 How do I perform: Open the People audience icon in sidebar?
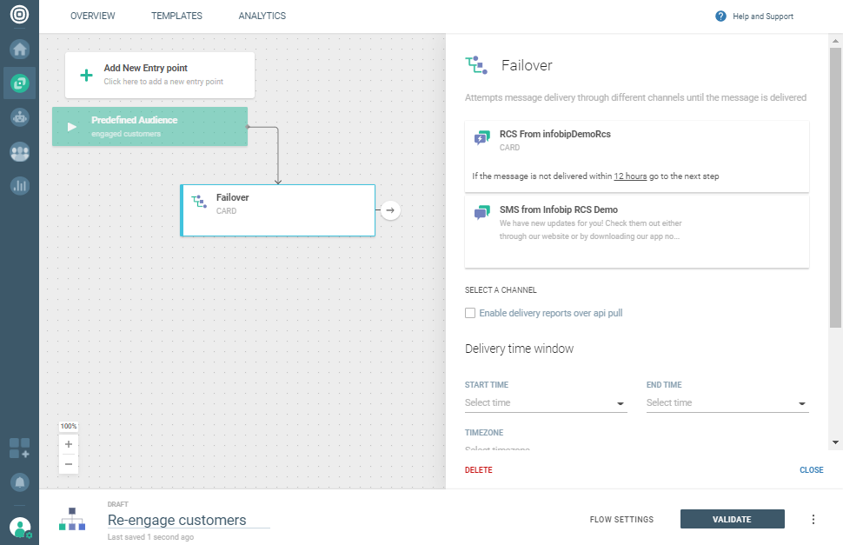(19, 151)
